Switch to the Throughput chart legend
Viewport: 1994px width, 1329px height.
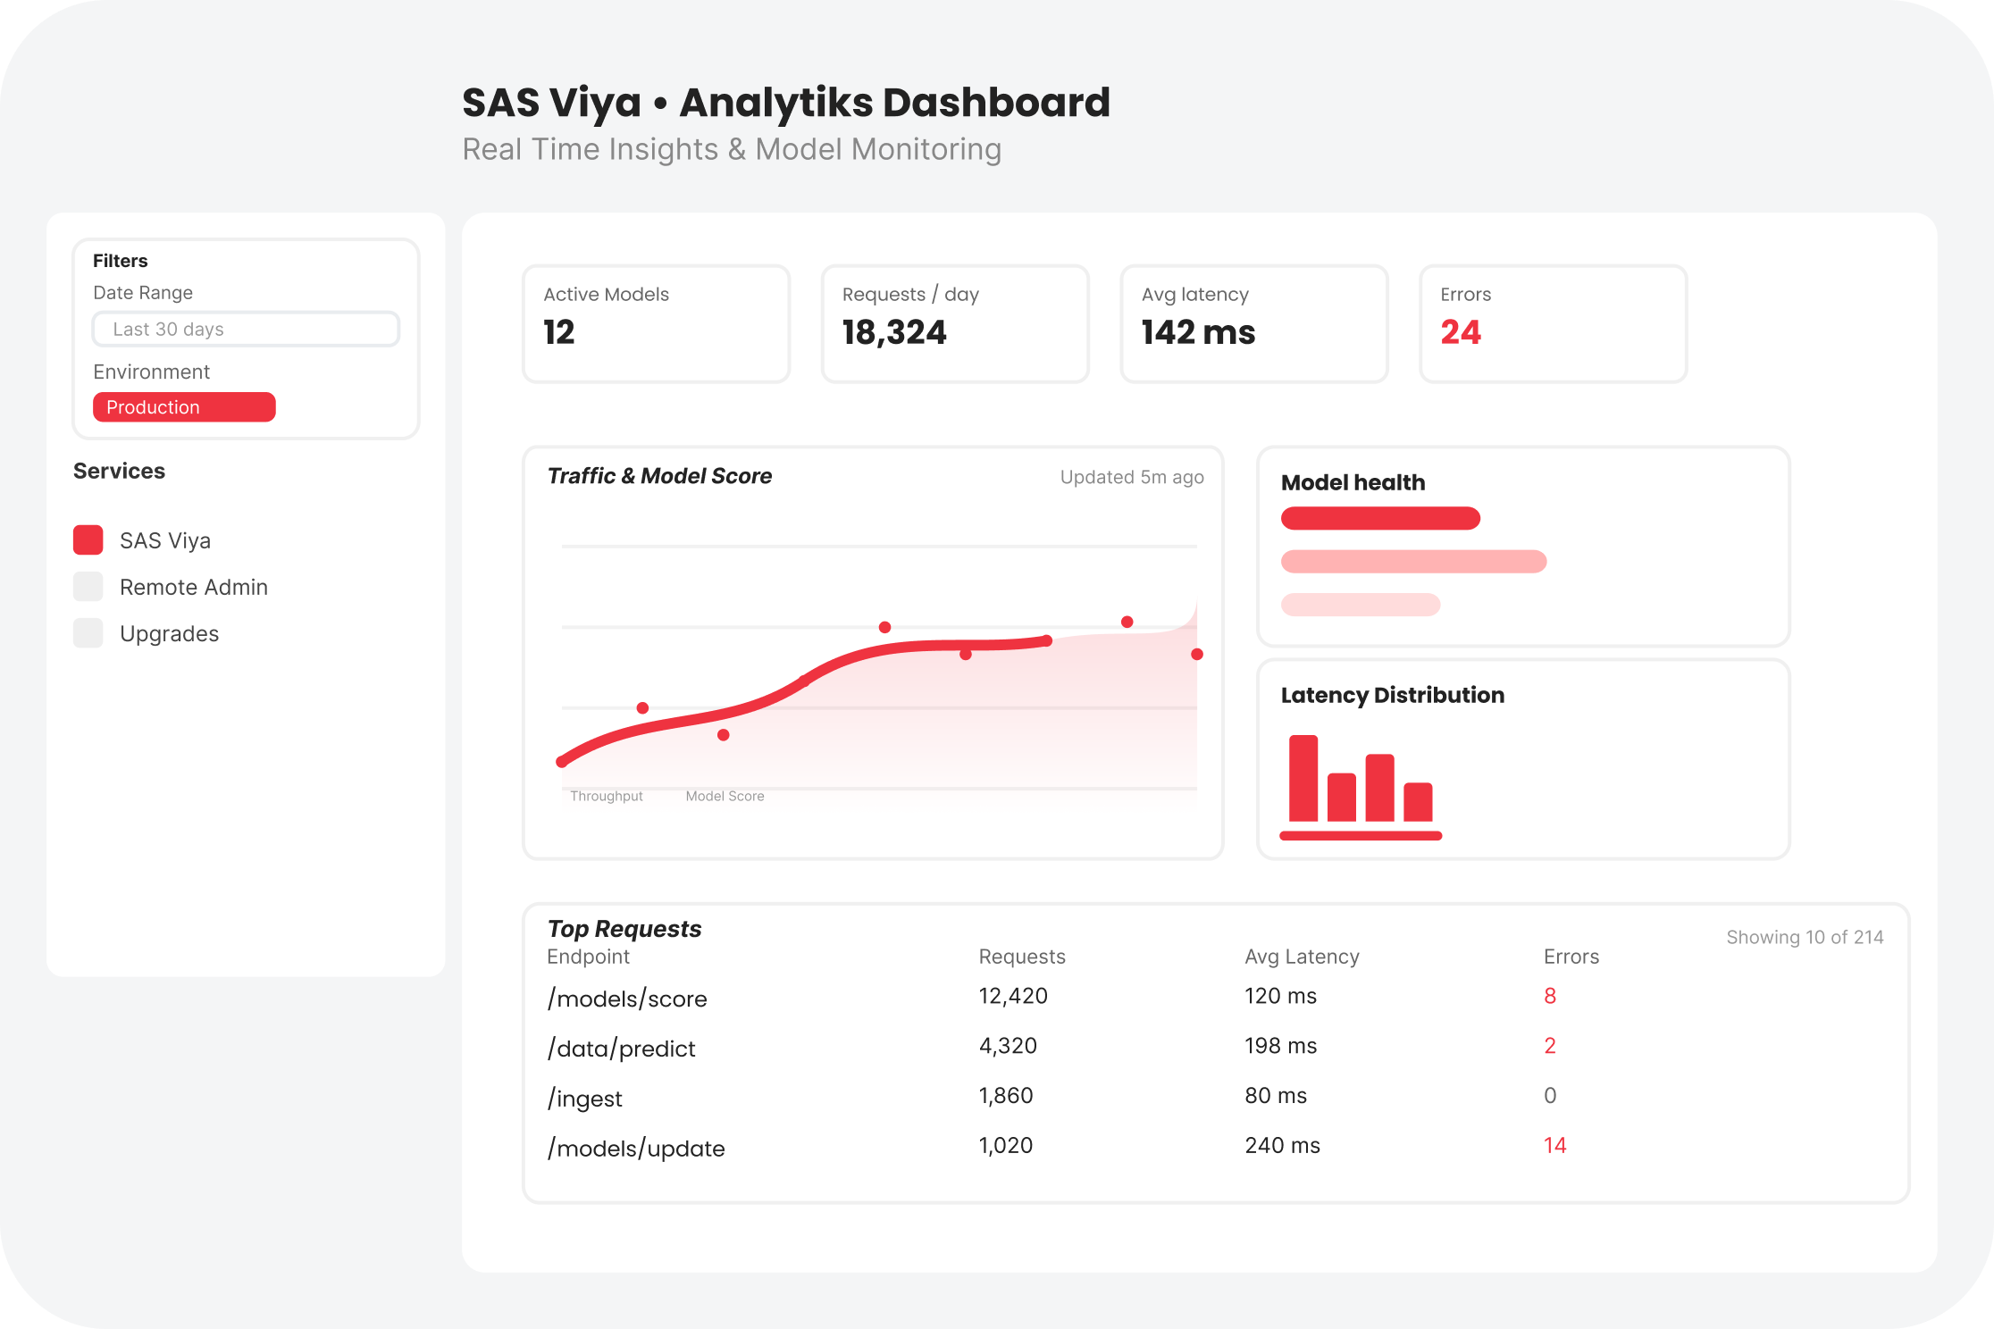pyautogui.click(x=606, y=796)
